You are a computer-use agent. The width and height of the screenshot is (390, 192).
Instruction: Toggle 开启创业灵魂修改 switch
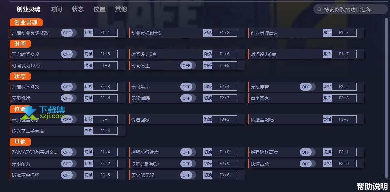click(x=69, y=33)
